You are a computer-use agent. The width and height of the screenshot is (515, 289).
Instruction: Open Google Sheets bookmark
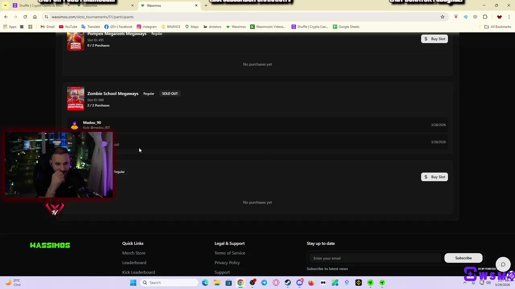tap(346, 27)
